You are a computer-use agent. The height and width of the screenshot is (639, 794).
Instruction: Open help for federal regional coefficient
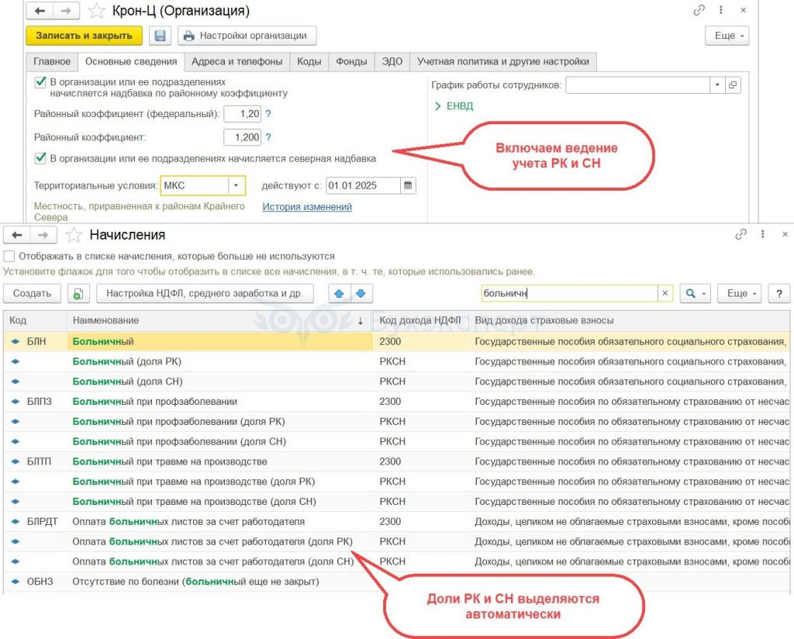268,114
